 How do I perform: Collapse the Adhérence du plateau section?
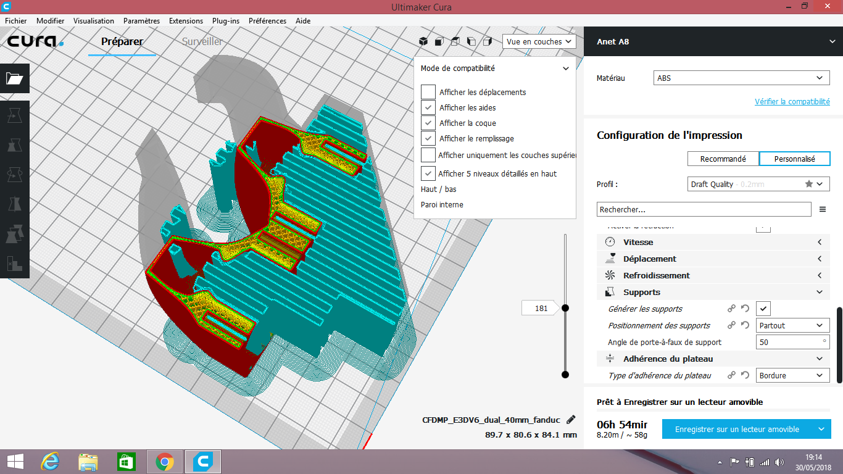pos(713,359)
